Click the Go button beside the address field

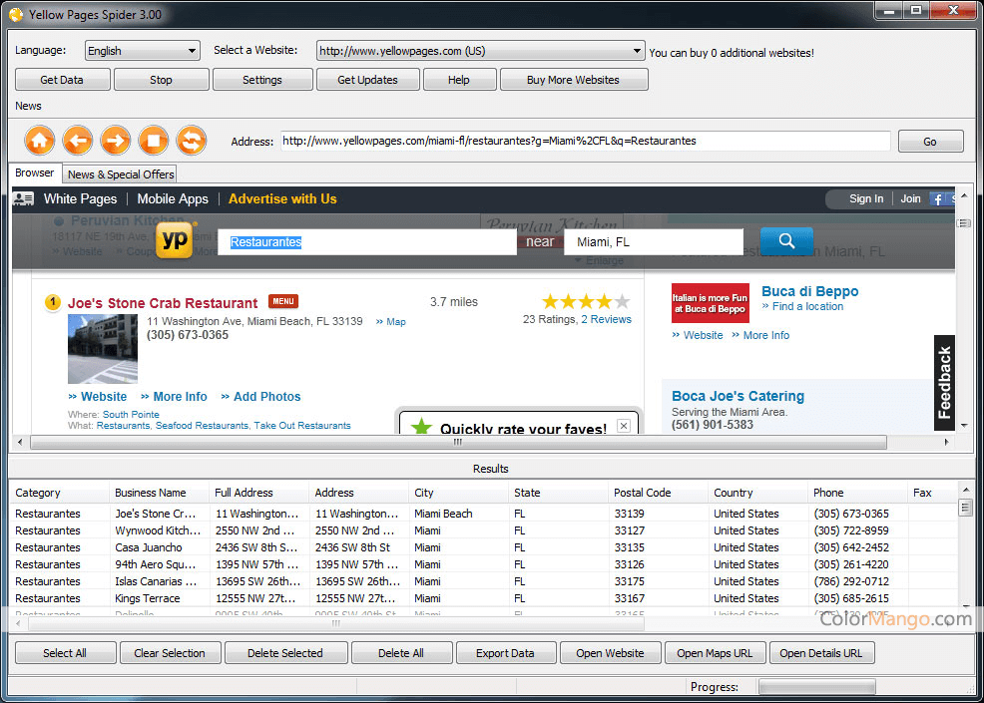(930, 142)
